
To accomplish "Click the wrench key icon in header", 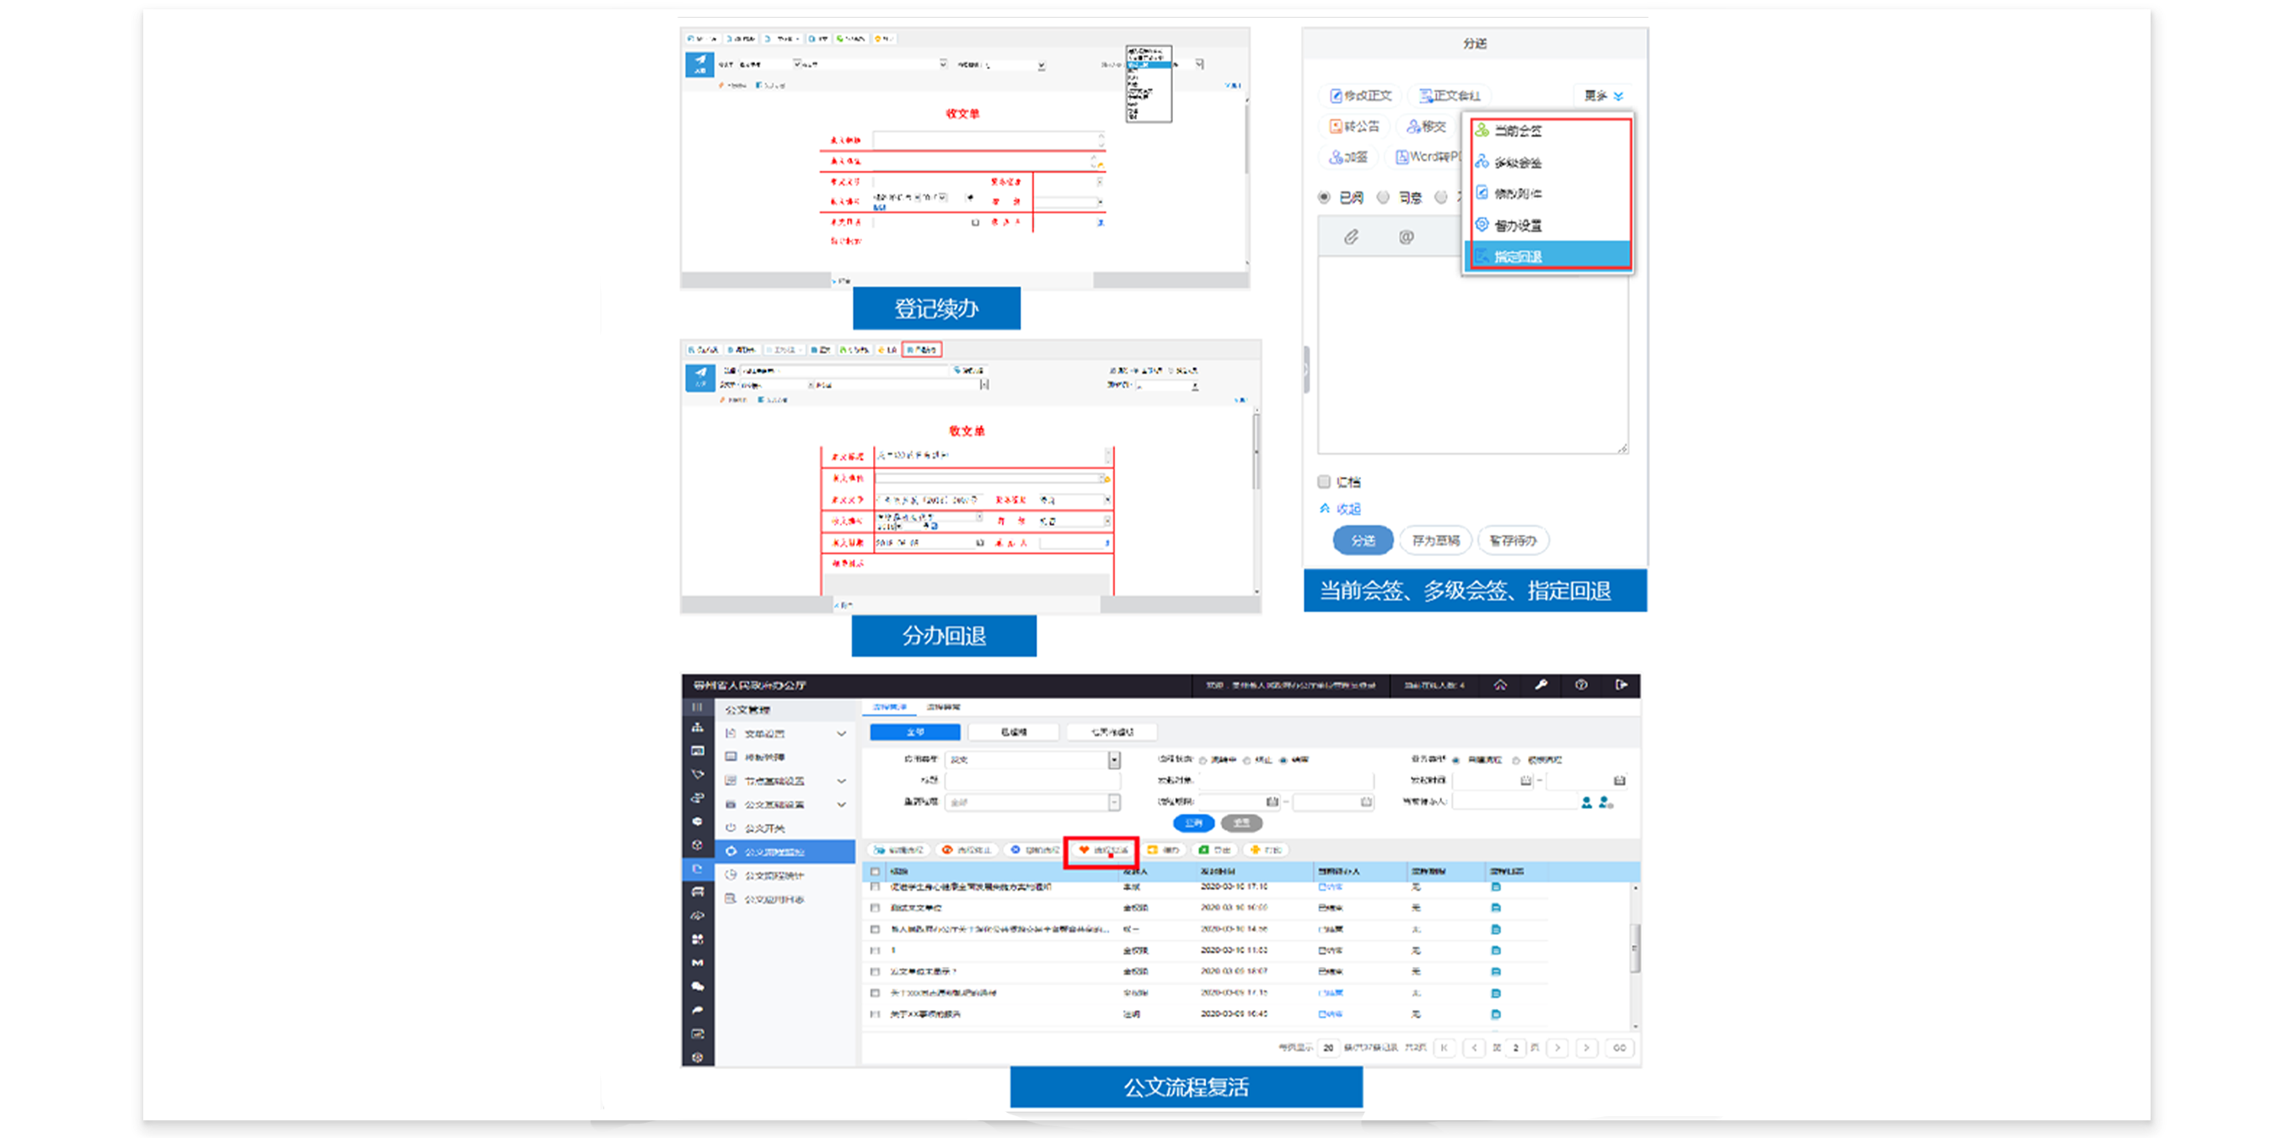I will pyautogui.click(x=1540, y=684).
